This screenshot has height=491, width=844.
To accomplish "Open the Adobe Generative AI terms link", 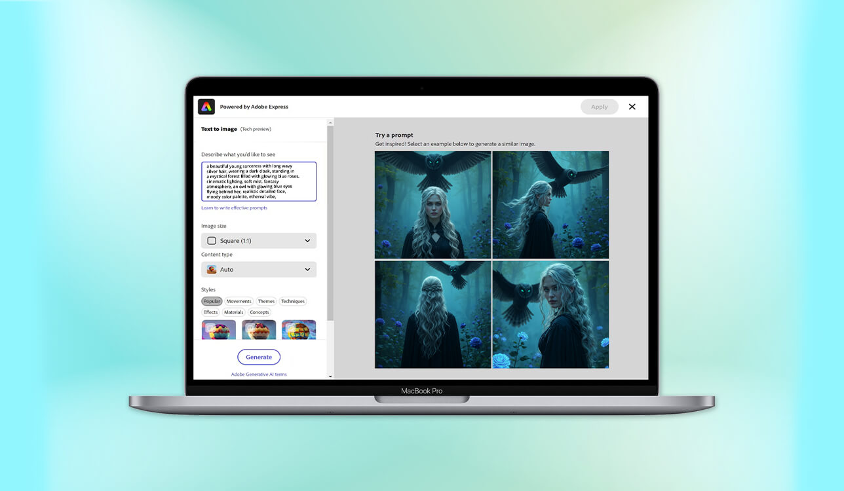I will click(x=259, y=374).
